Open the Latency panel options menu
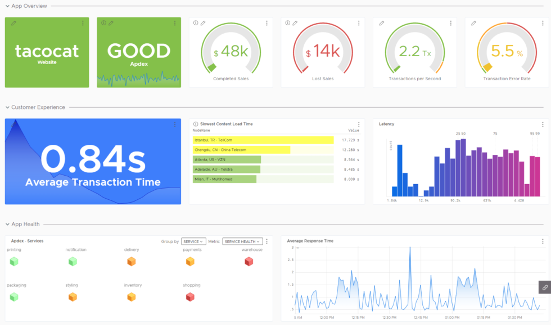Viewport: 551px width, 325px height. pyautogui.click(x=543, y=124)
